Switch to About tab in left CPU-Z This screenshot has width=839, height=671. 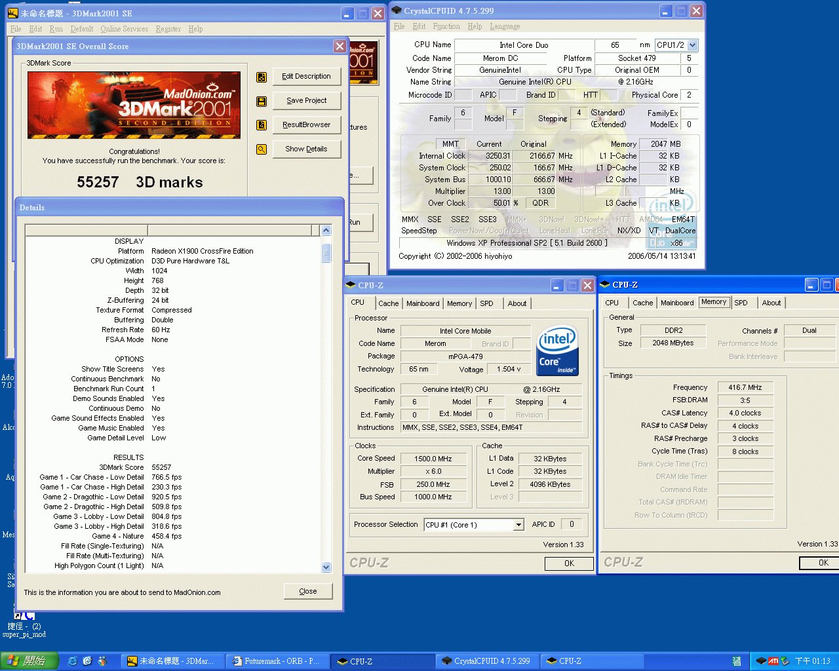(x=517, y=303)
